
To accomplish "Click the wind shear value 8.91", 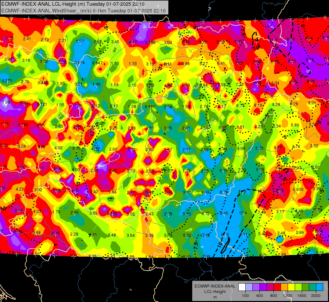I will [312, 103].
